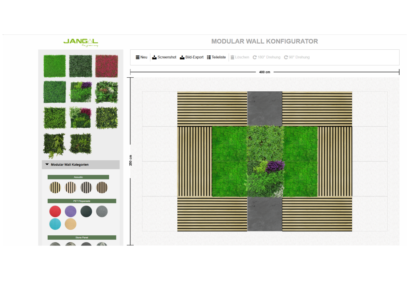Select the PET Filzpaneele category header
The height and width of the screenshot is (288, 408).
pos(82,201)
